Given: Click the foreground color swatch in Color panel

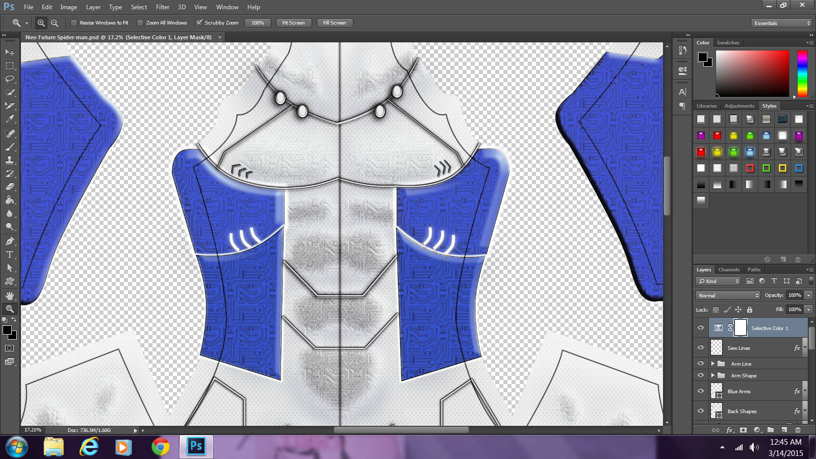Looking at the screenshot, I should click(703, 57).
